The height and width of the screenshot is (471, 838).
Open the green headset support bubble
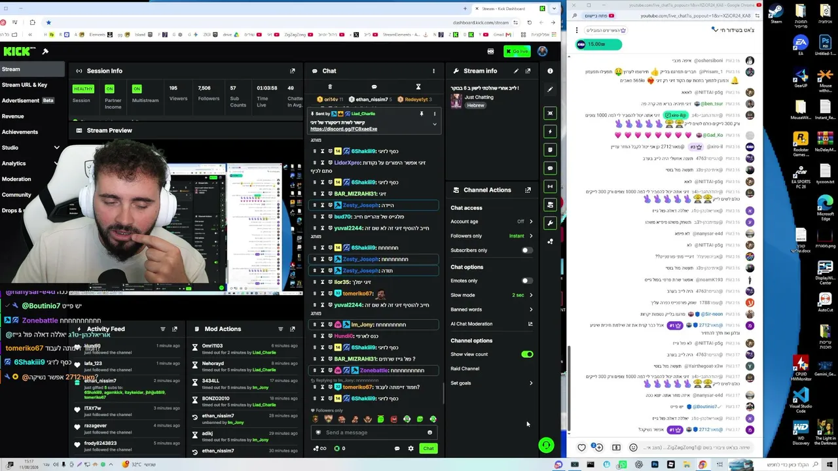(545, 445)
